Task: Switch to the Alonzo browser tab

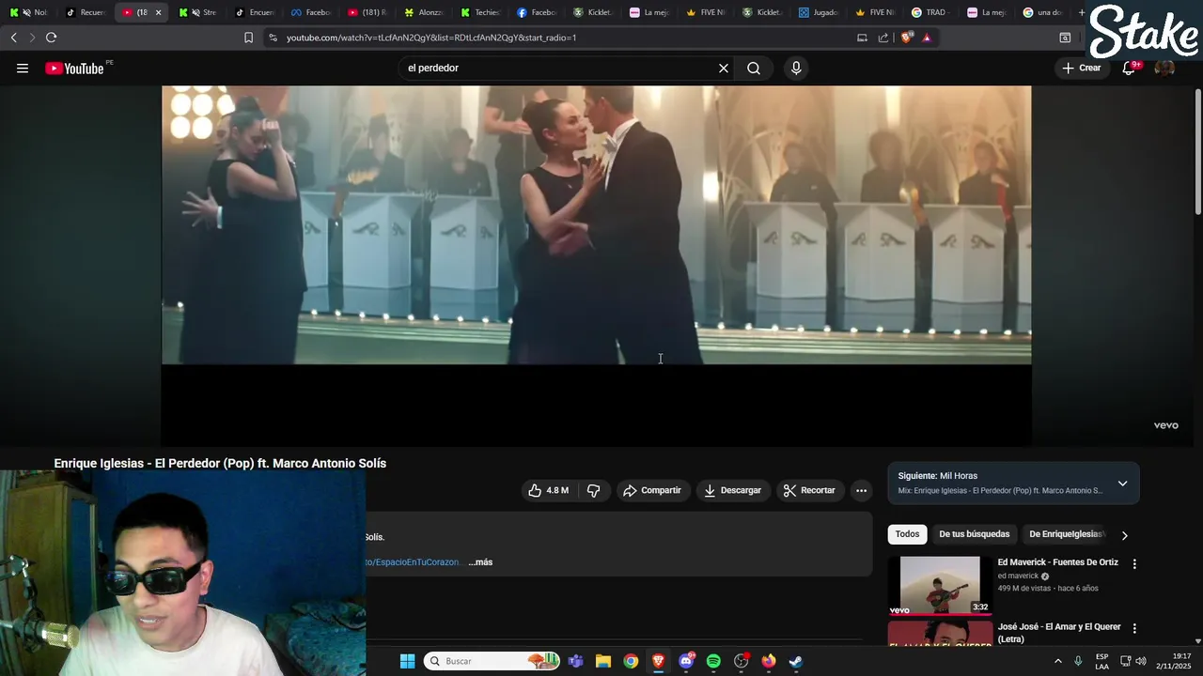Action: coord(423,12)
